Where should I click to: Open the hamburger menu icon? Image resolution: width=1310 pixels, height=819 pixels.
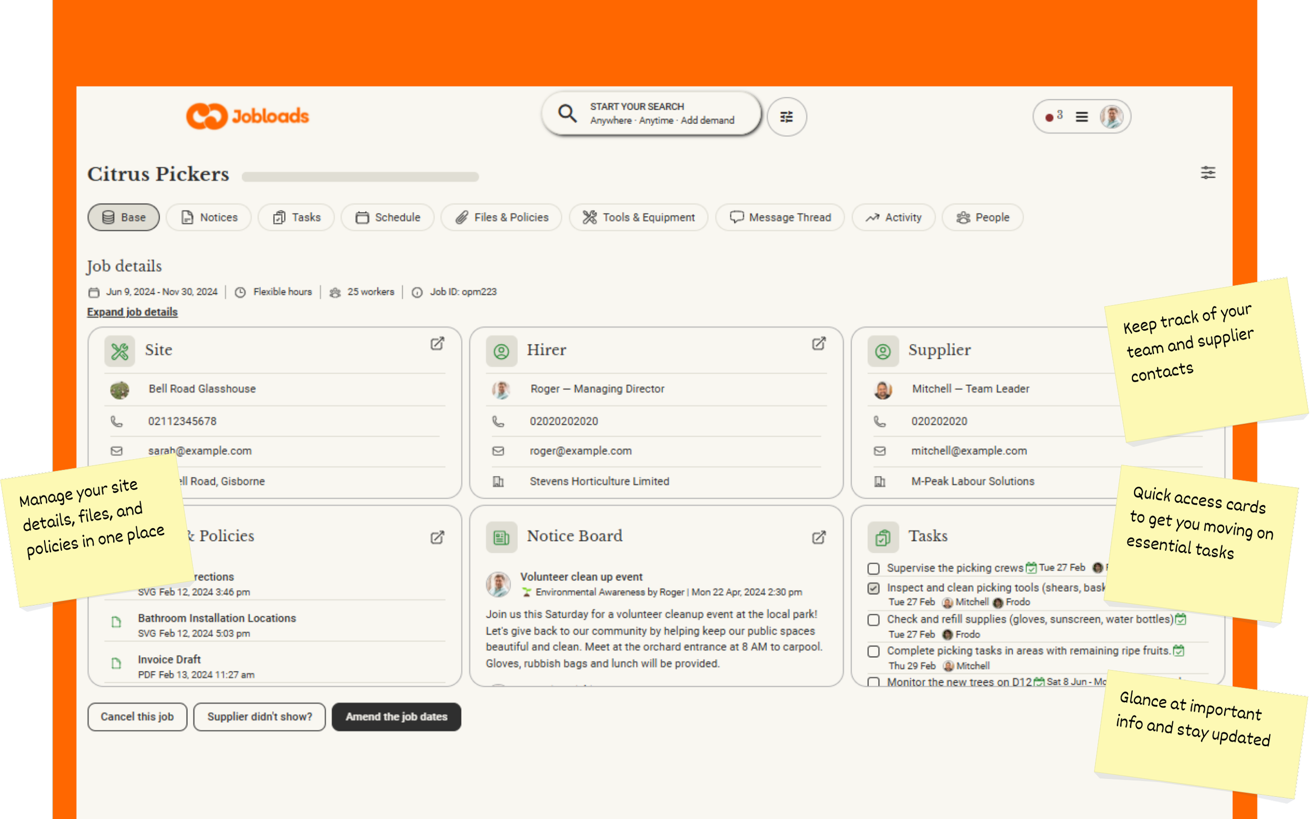click(1082, 116)
